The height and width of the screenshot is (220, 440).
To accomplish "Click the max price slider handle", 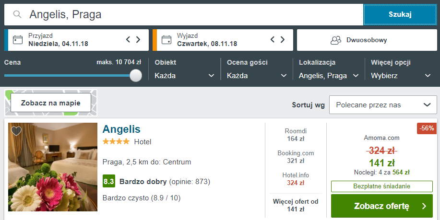I will (x=136, y=75).
